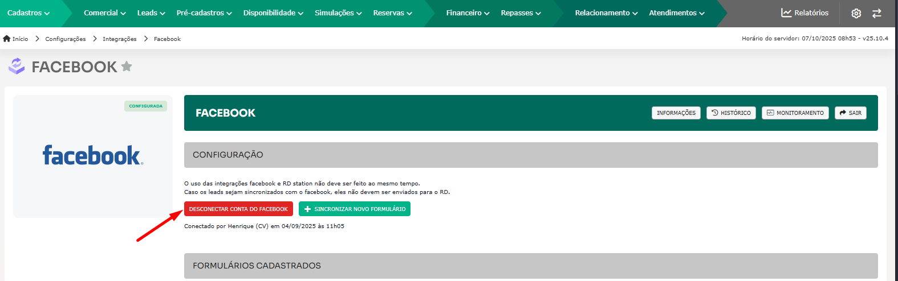Expand the Financeiro menu
Viewport: 898px width, 281px height.
(x=468, y=13)
